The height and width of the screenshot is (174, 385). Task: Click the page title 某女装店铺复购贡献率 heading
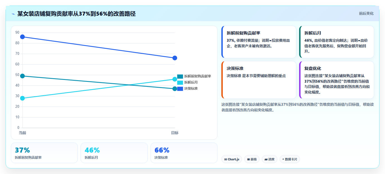[76, 14]
